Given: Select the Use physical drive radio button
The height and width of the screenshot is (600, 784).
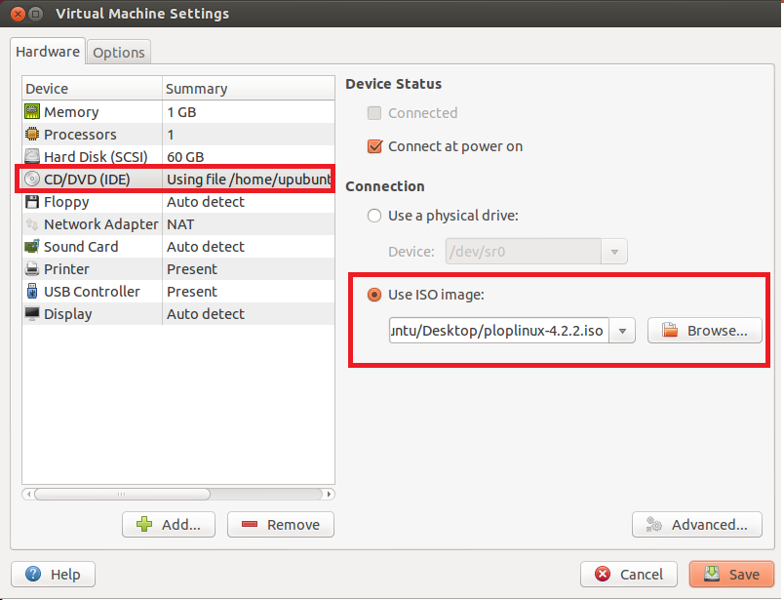Looking at the screenshot, I should [x=374, y=216].
